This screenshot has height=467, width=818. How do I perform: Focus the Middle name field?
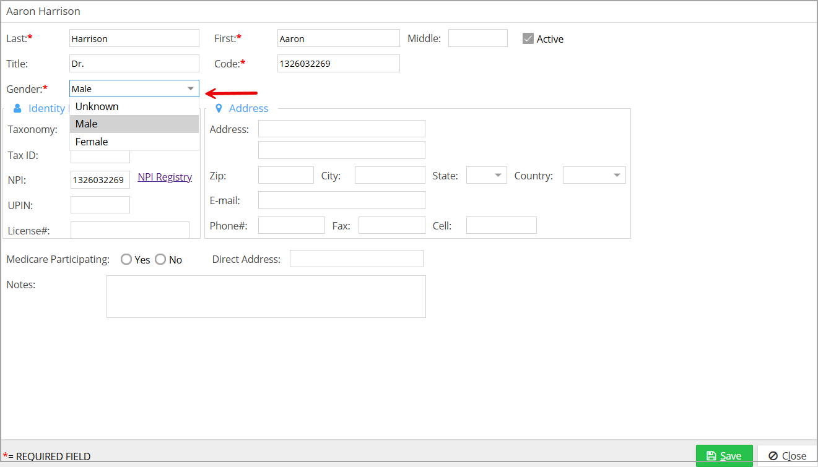click(x=477, y=38)
